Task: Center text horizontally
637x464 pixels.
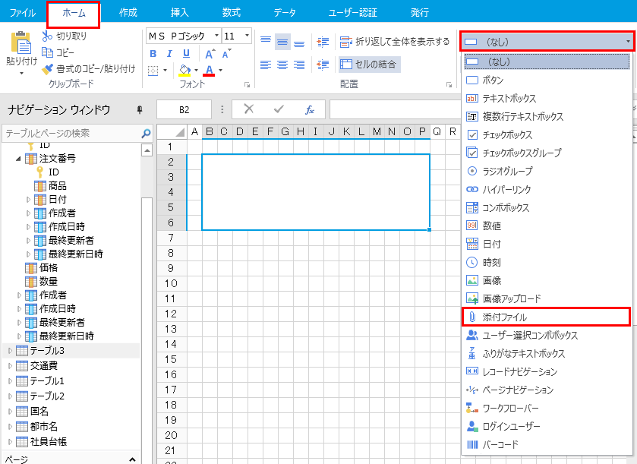Action: click(x=282, y=65)
